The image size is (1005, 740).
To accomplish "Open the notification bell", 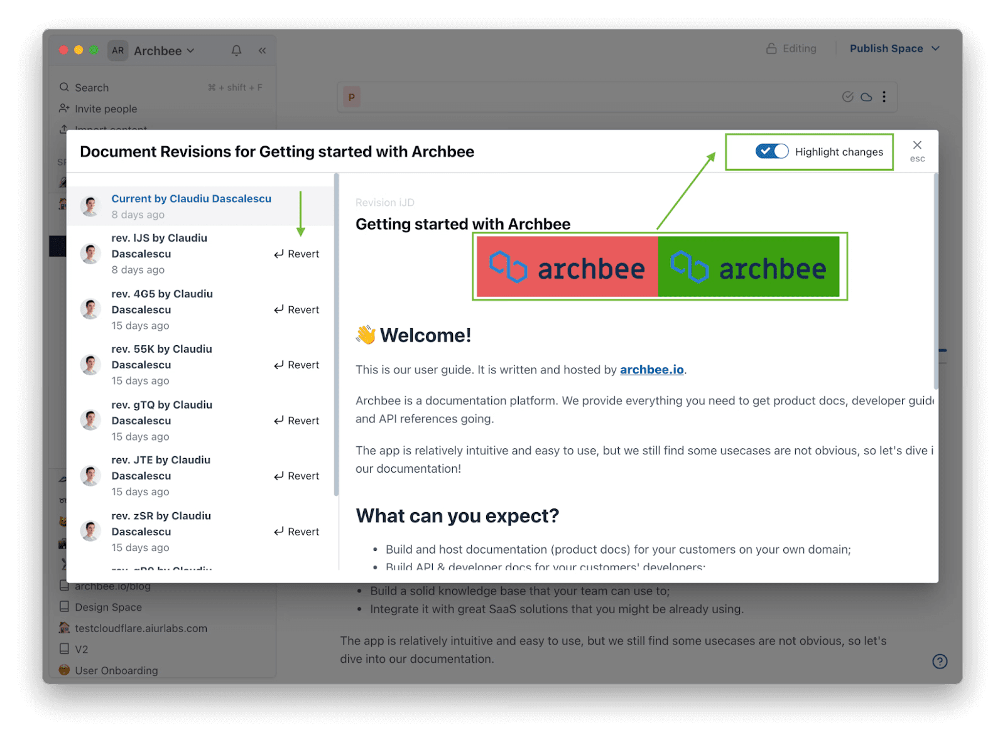I will (236, 50).
